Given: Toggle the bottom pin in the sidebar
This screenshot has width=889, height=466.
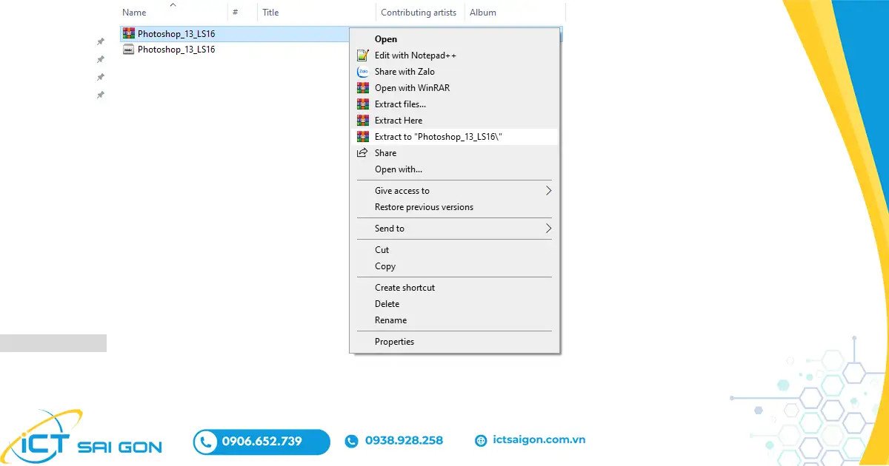Looking at the screenshot, I should click(x=101, y=95).
